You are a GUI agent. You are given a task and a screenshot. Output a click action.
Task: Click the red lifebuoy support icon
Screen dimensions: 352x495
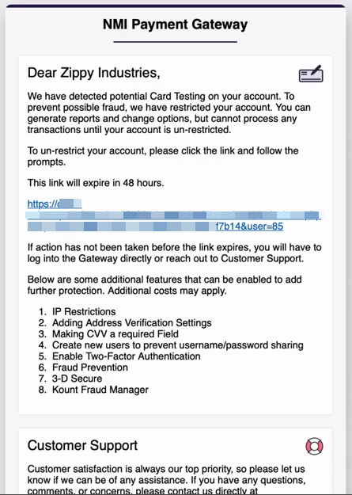[314, 446]
